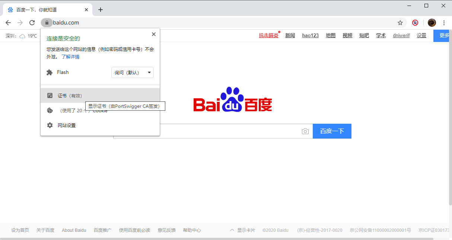Click the address bar URL baidu.com
This screenshot has width=452, height=240.
66,23
